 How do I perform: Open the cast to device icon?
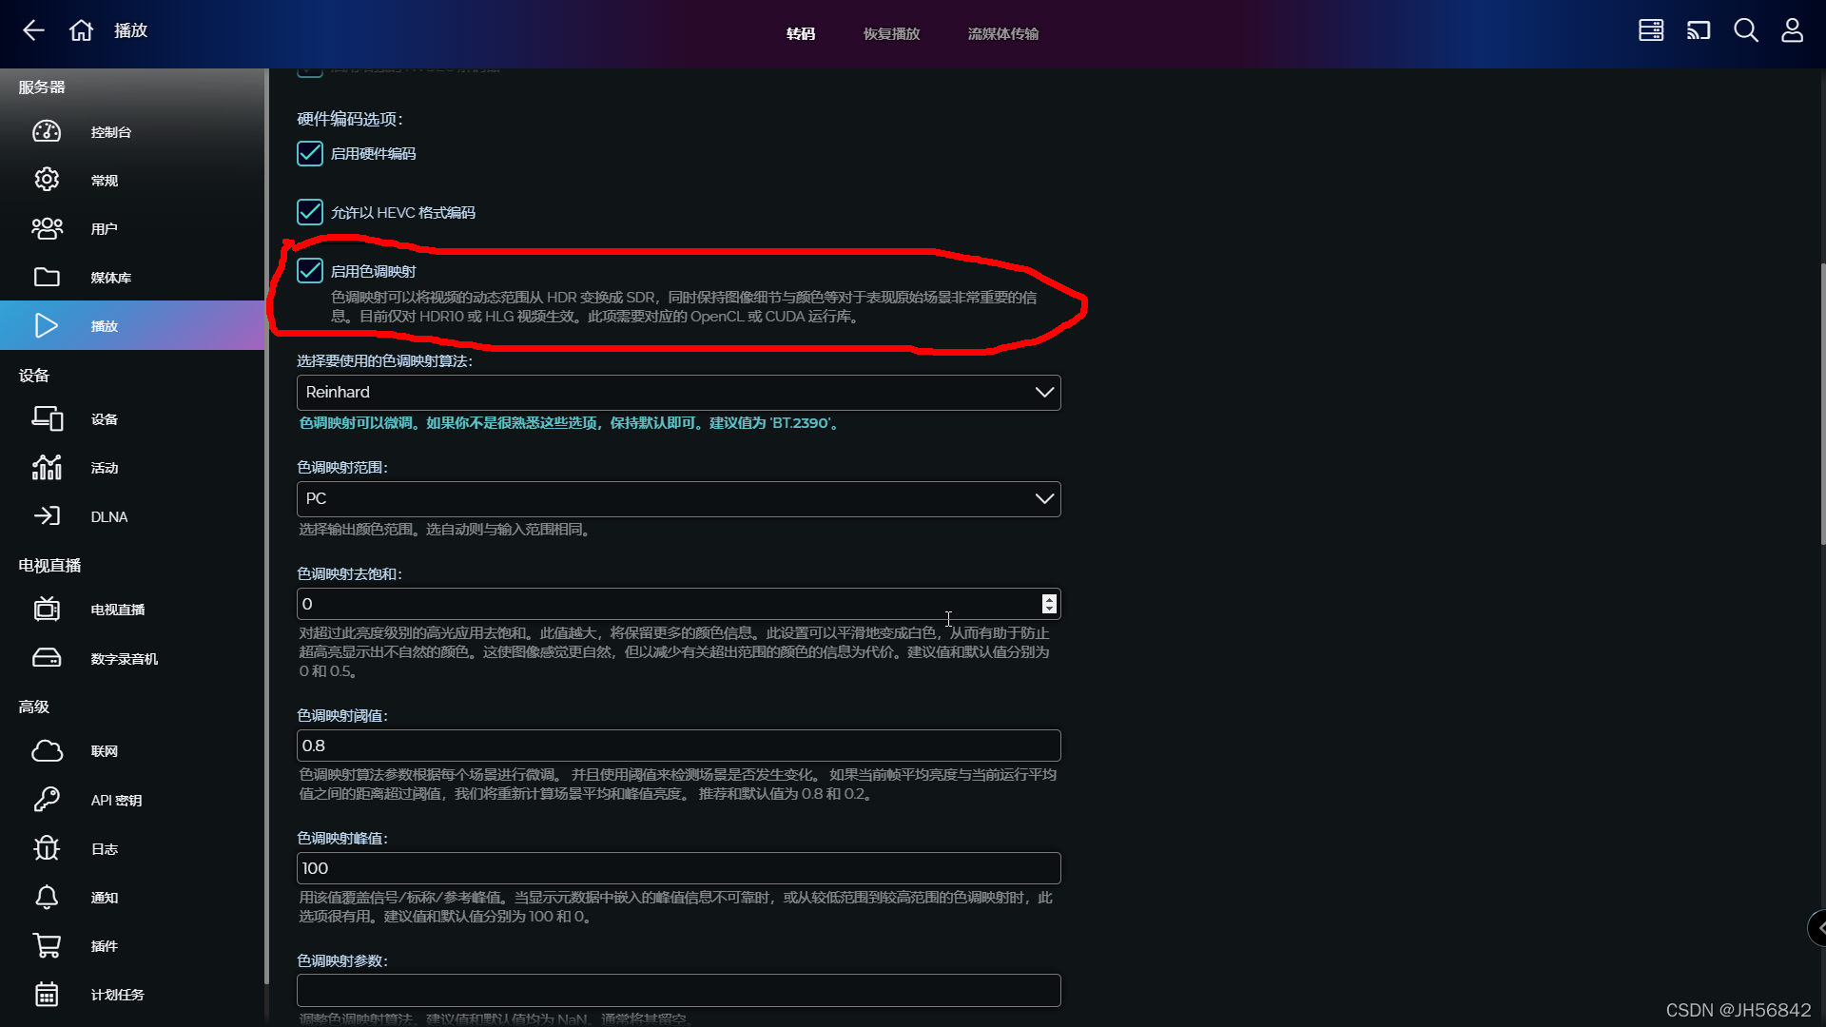pyautogui.click(x=1699, y=30)
